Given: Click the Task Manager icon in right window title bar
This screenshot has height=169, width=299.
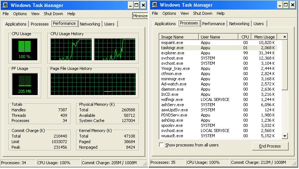Looking at the screenshot, I should (155, 5).
